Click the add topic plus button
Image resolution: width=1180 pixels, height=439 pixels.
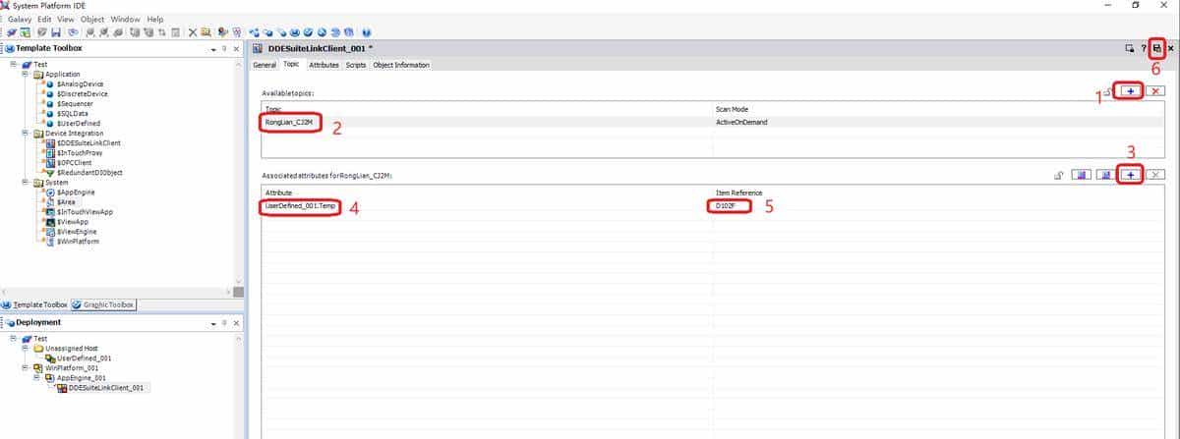pos(1130,90)
